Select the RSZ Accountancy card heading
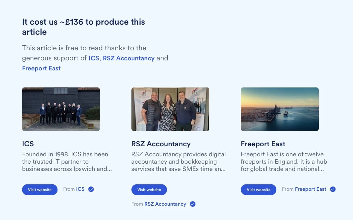 (161, 144)
